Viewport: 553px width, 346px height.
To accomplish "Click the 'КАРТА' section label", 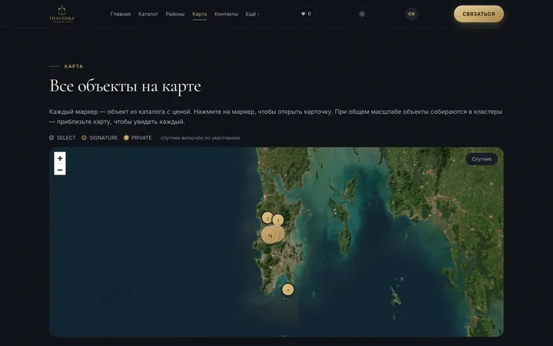I will click(x=74, y=66).
